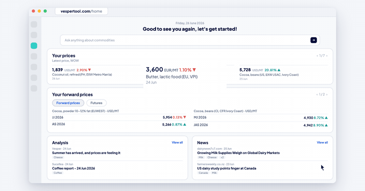
Task: Click the Milk tag under Growing Milk Supplies article
Action: pyautogui.click(x=201, y=157)
